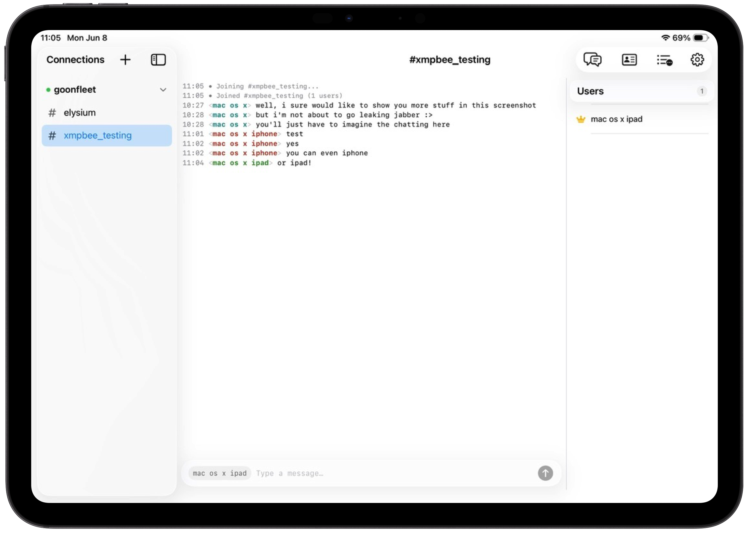The width and height of the screenshot is (749, 533).
Task: Click the hash icon beside xmpbee_testing
Action: click(x=52, y=136)
